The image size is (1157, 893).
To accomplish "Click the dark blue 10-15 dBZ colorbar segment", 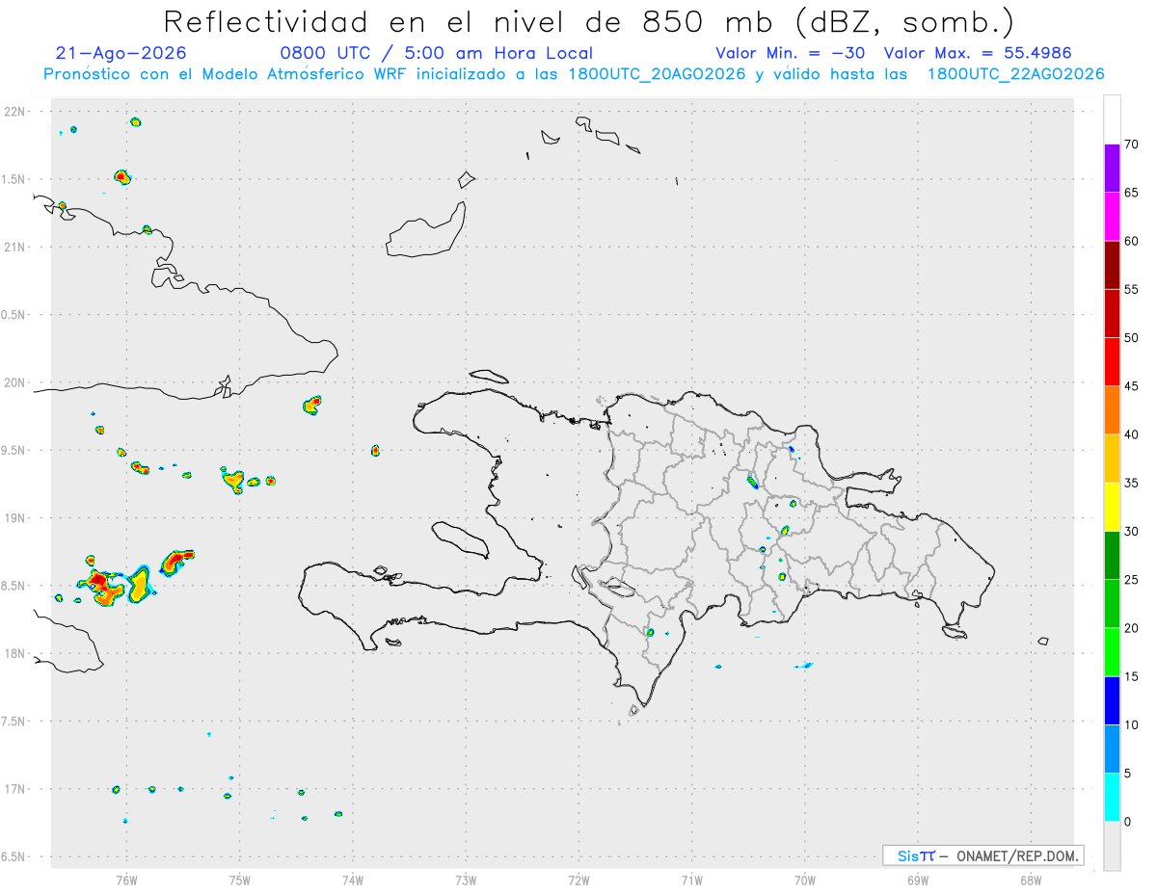I will tap(1112, 700).
